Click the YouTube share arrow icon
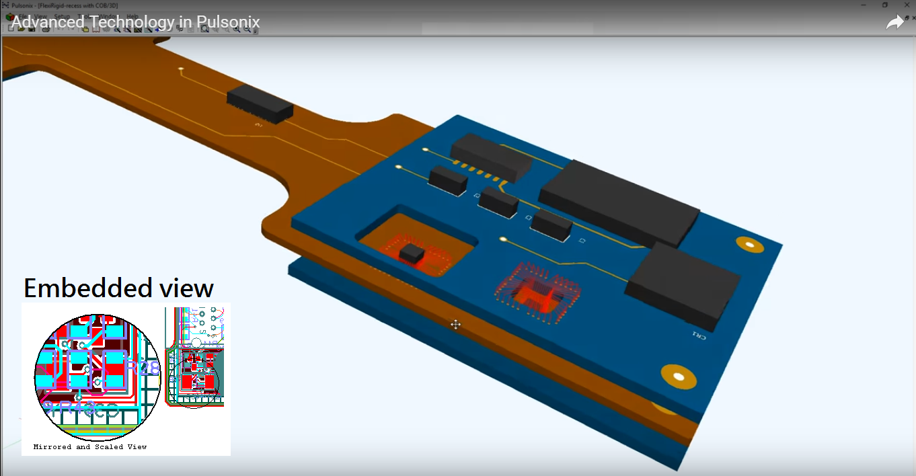The height and width of the screenshot is (476, 916). (895, 23)
